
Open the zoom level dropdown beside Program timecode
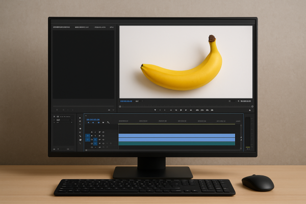pos(139,101)
